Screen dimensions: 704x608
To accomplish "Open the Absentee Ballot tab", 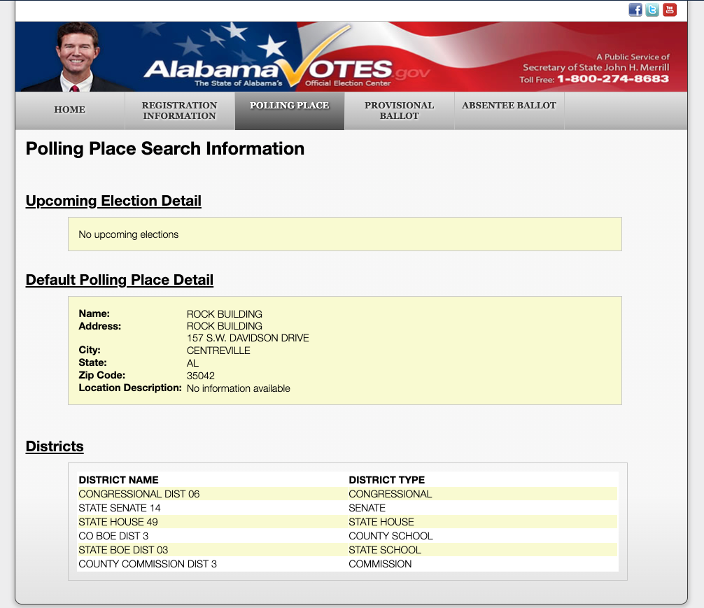I will [x=509, y=111].
